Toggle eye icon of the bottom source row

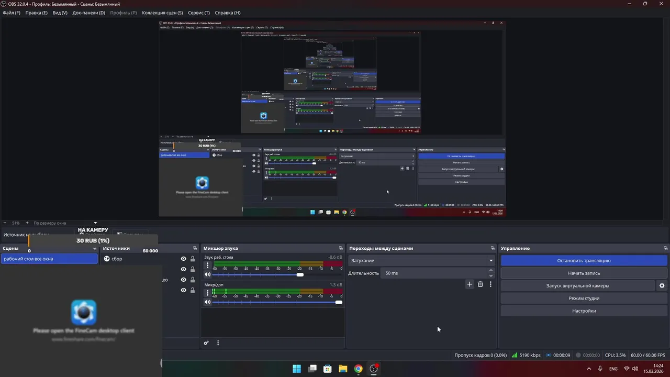click(183, 290)
